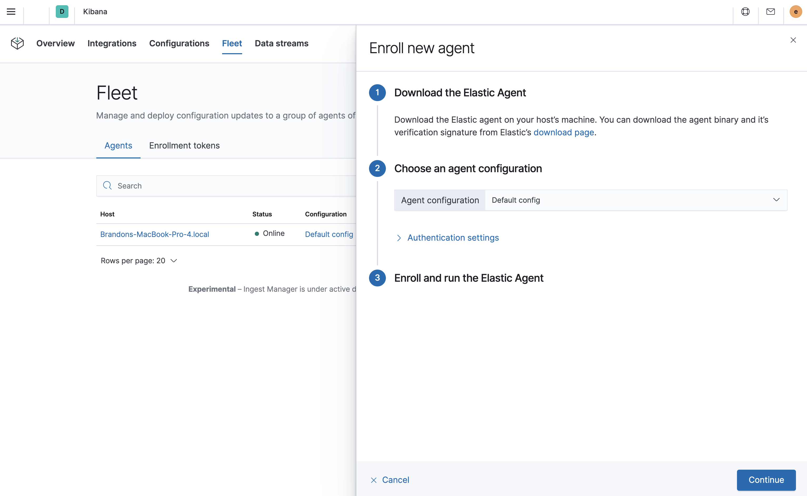Image resolution: width=807 pixels, height=496 pixels.
Task: Open Elastic help via the circular help icon
Action: pos(745,12)
